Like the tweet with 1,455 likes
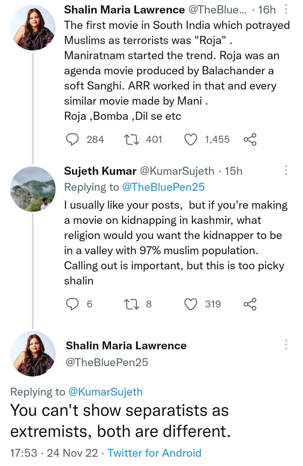 [190, 139]
